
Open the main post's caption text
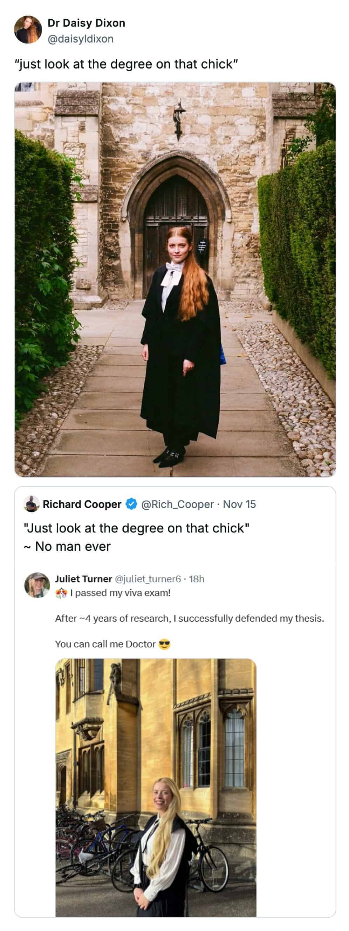coord(126,64)
